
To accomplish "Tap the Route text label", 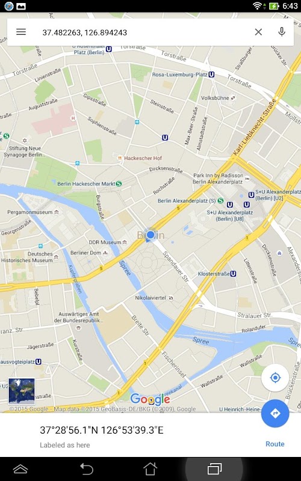I will tap(275, 444).
